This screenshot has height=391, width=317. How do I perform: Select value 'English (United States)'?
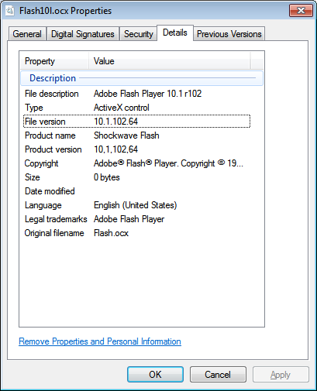(x=136, y=205)
